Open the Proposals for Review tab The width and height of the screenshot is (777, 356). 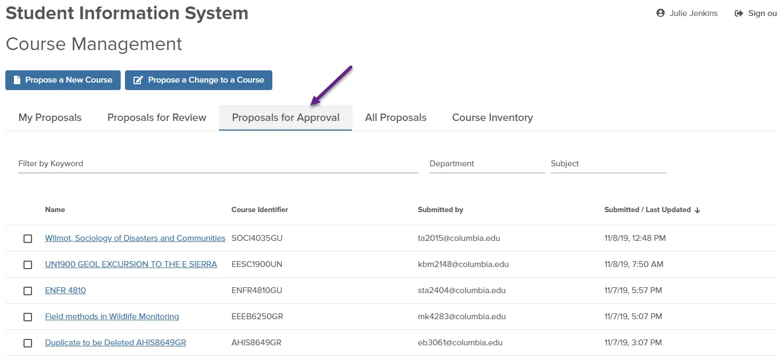point(157,118)
